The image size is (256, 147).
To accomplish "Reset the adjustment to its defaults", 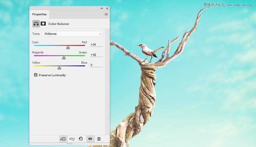I will (x=81, y=139).
